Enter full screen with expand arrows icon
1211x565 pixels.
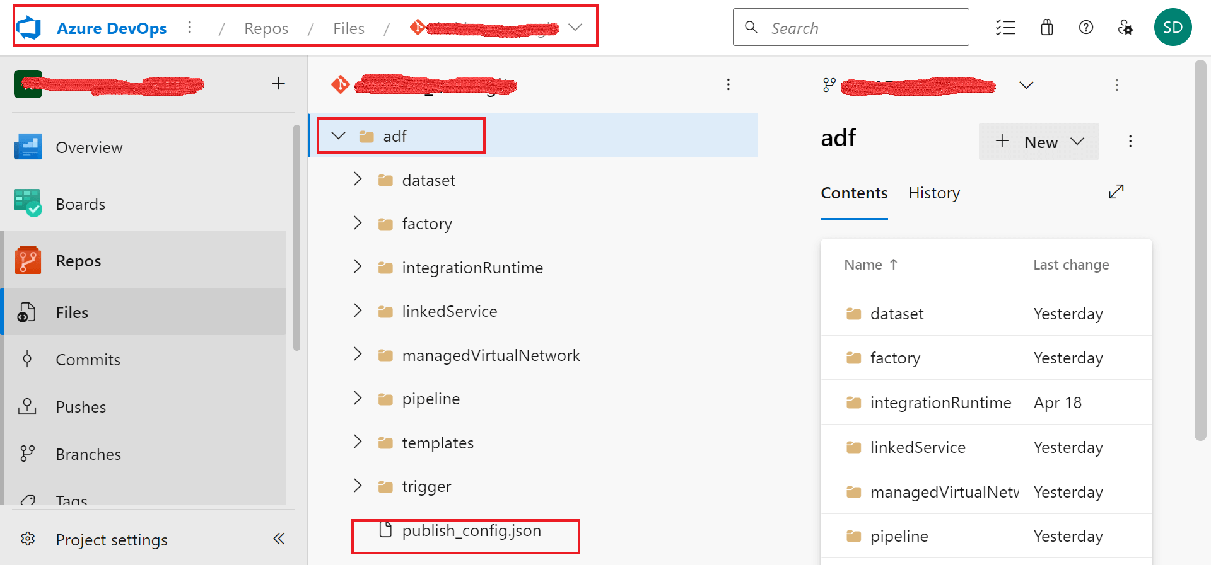[x=1116, y=191]
